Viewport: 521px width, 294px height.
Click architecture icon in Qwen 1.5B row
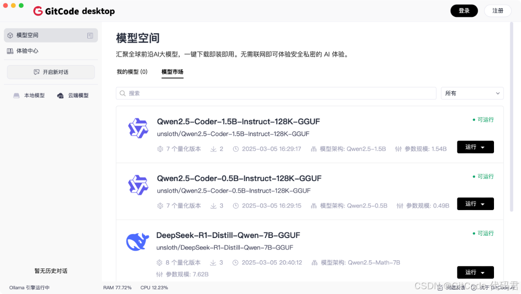point(314,149)
